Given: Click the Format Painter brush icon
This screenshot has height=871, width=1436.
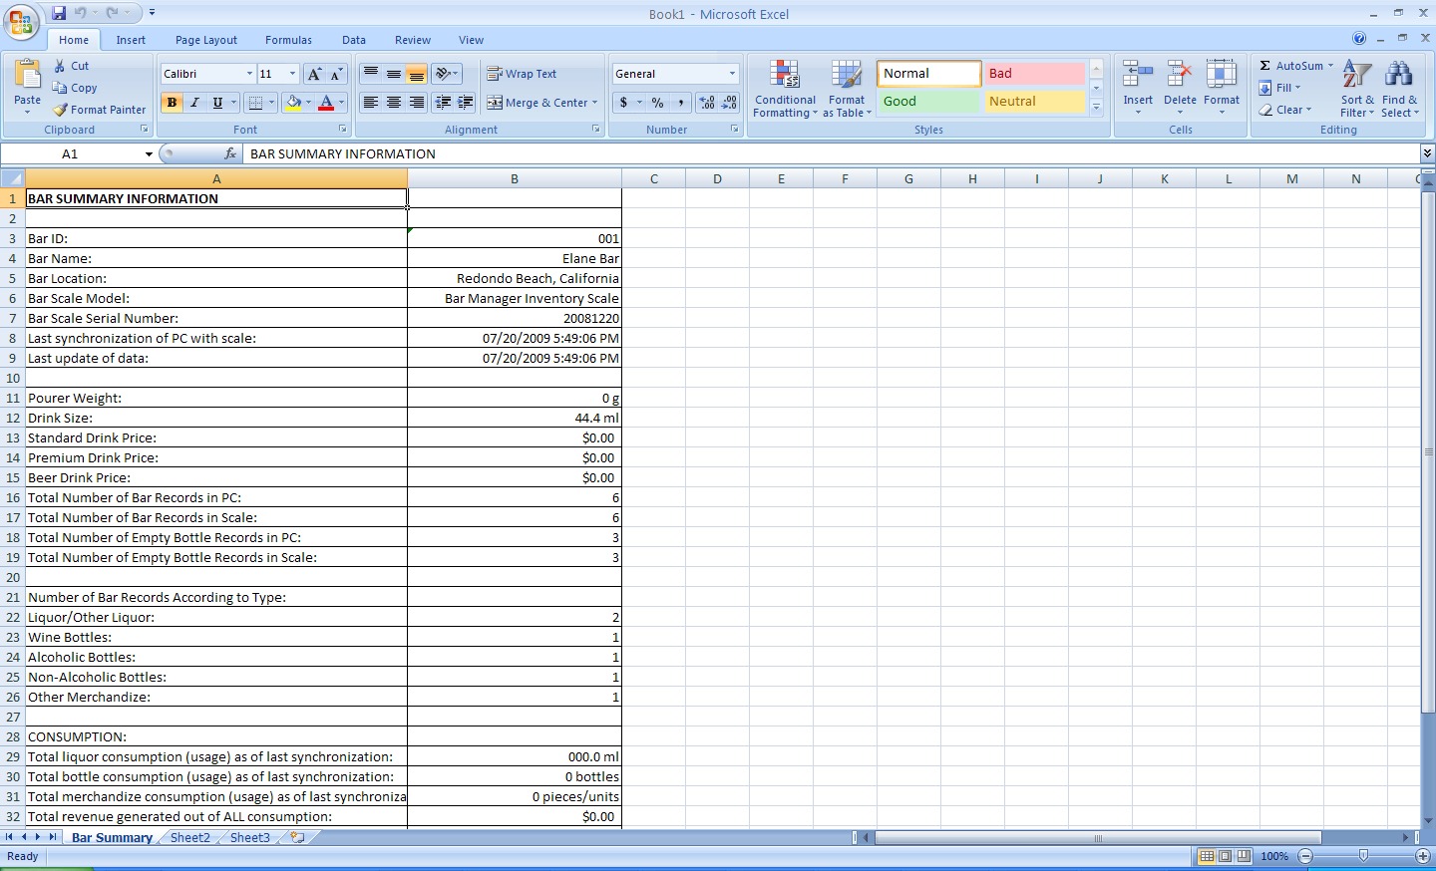Looking at the screenshot, I should 61,110.
